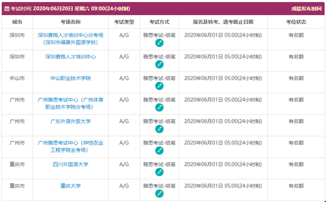Click pencil icon in 四川外国语大学 row
The height and width of the screenshot is (202, 326).
[x=159, y=172]
